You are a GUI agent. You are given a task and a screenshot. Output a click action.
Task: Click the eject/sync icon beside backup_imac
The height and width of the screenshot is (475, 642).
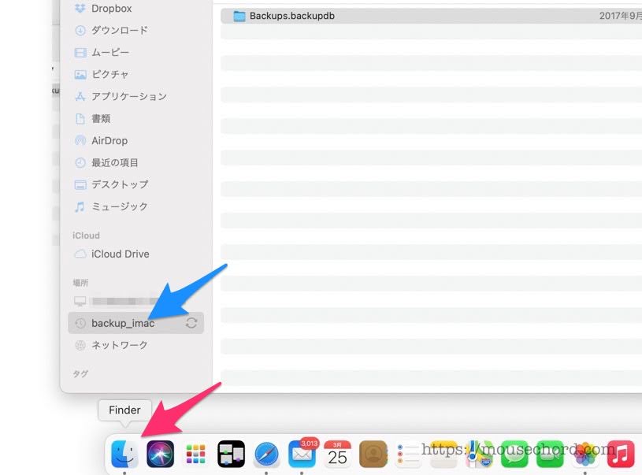191,323
